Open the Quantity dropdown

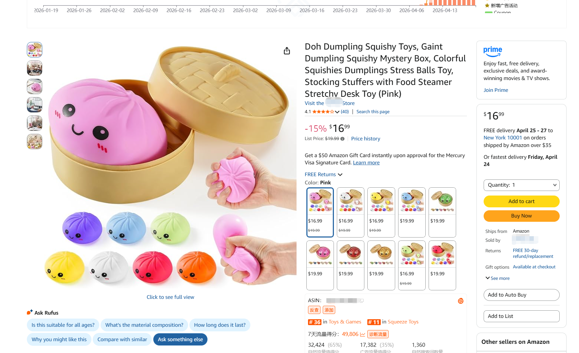521,185
